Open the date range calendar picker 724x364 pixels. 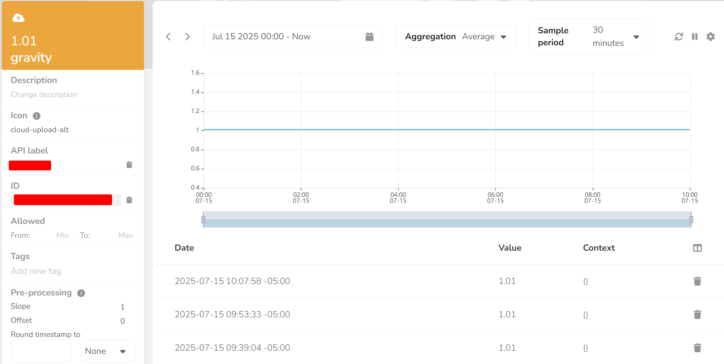(369, 37)
